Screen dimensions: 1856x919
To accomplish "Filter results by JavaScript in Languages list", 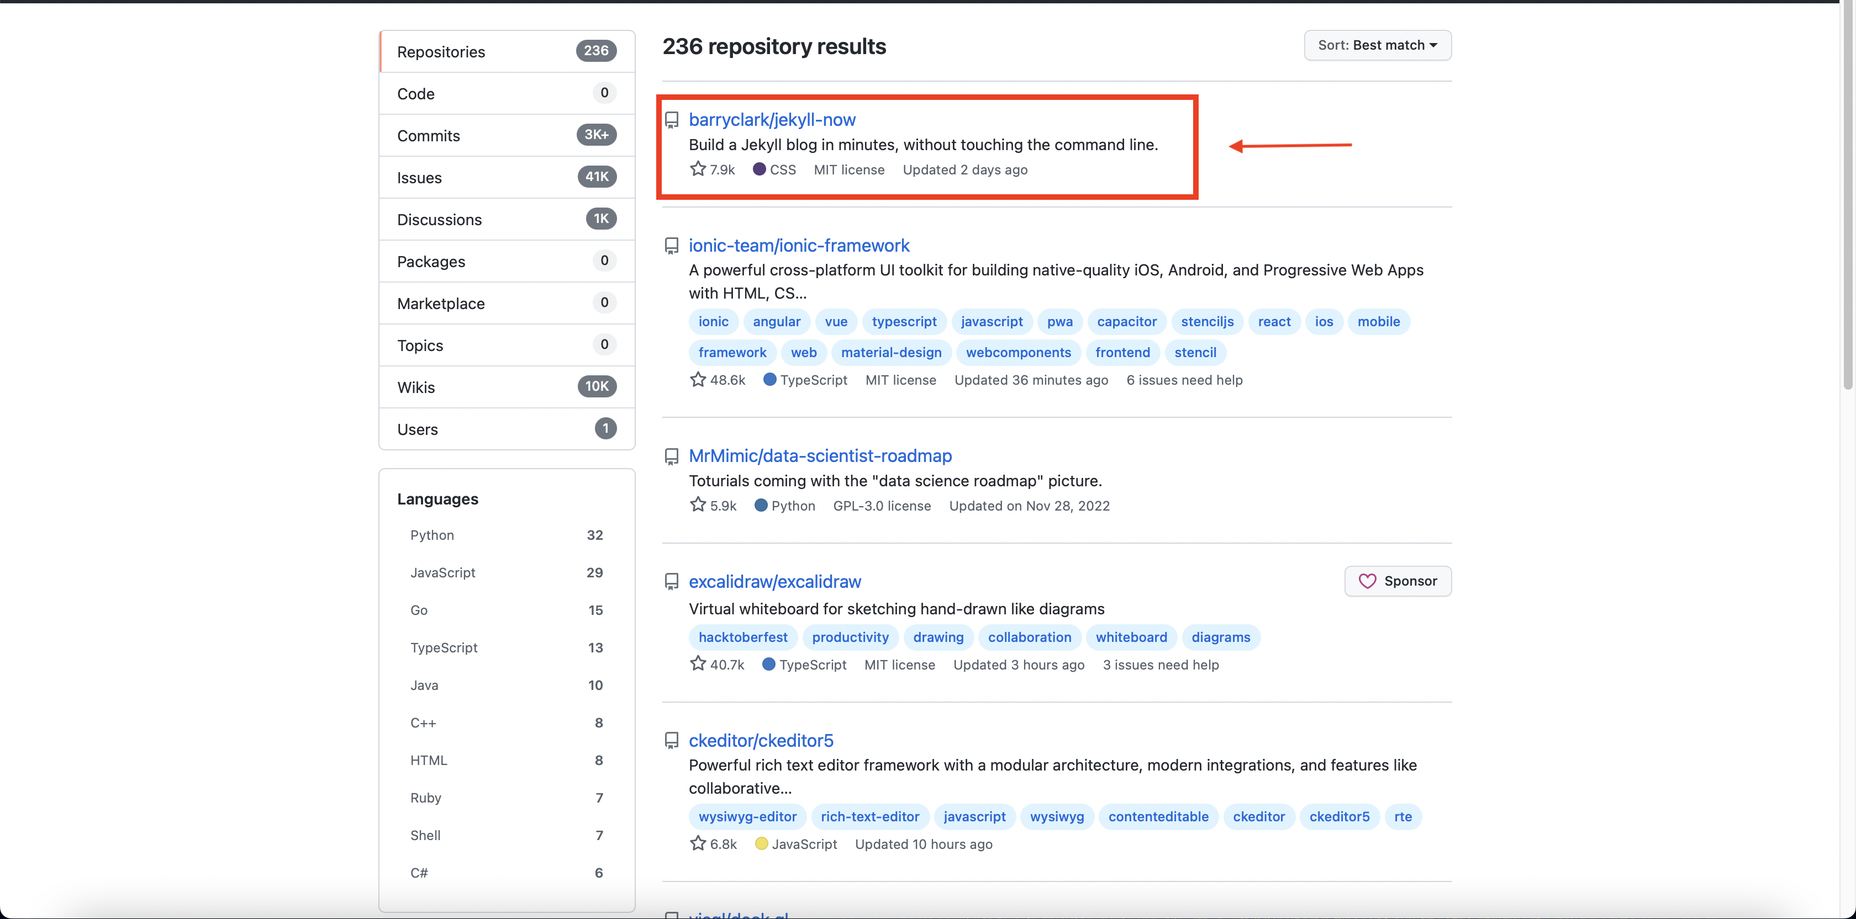I will [507, 572].
